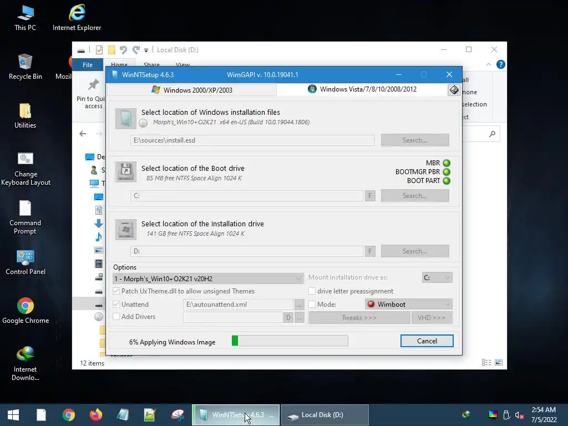
Task: Open the blank document taskbar icon
Action: click(41, 415)
